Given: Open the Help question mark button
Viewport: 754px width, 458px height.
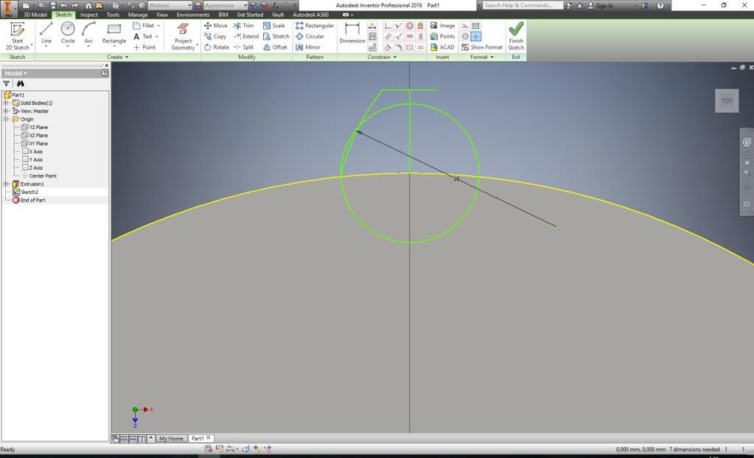Looking at the screenshot, I should [x=660, y=5].
